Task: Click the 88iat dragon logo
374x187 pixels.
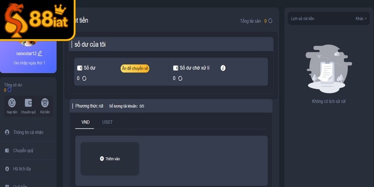Action: pyautogui.click(x=37, y=20)
